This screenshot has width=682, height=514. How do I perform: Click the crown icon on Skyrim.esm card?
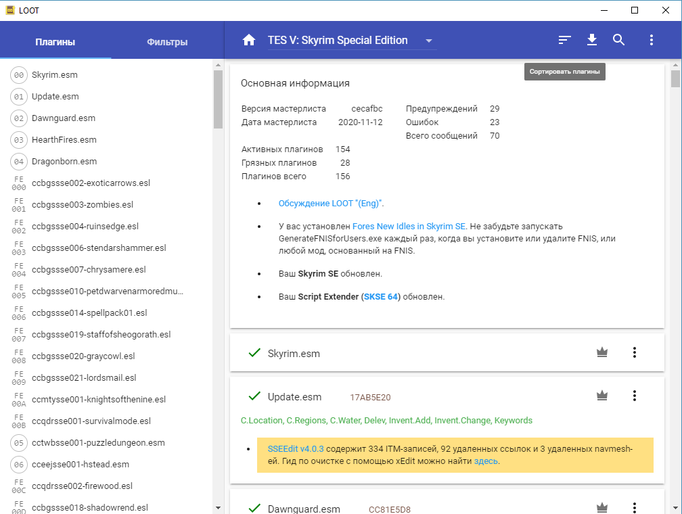click(602, 352)
